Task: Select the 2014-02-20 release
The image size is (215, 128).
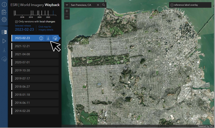Action: click(x=35, y=111)
